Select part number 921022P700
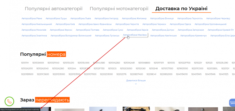Image resolution: width=235 pixels, height=111 pixels. tap(184, 63)
